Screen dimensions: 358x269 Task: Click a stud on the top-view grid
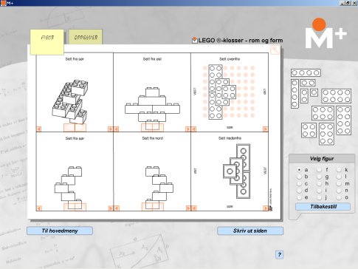[246, 68]
